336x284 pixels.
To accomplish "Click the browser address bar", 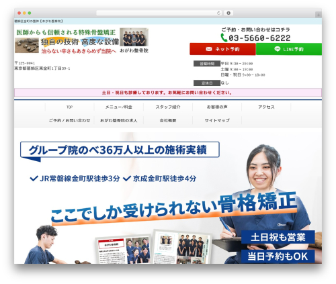I will (159, 13).
